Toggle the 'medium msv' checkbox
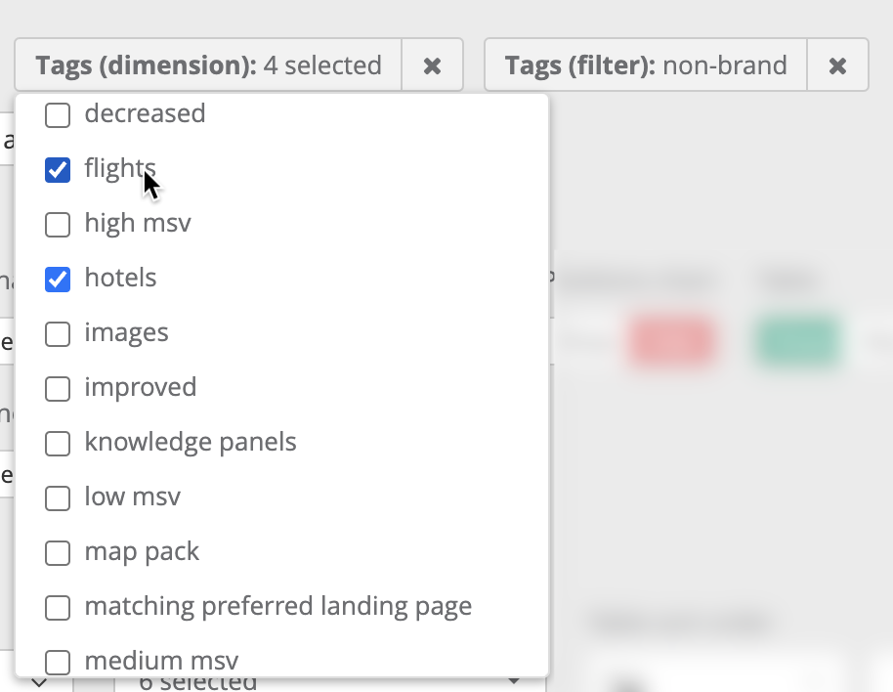This screenshot has height=692, width=893. pos(58,662)
